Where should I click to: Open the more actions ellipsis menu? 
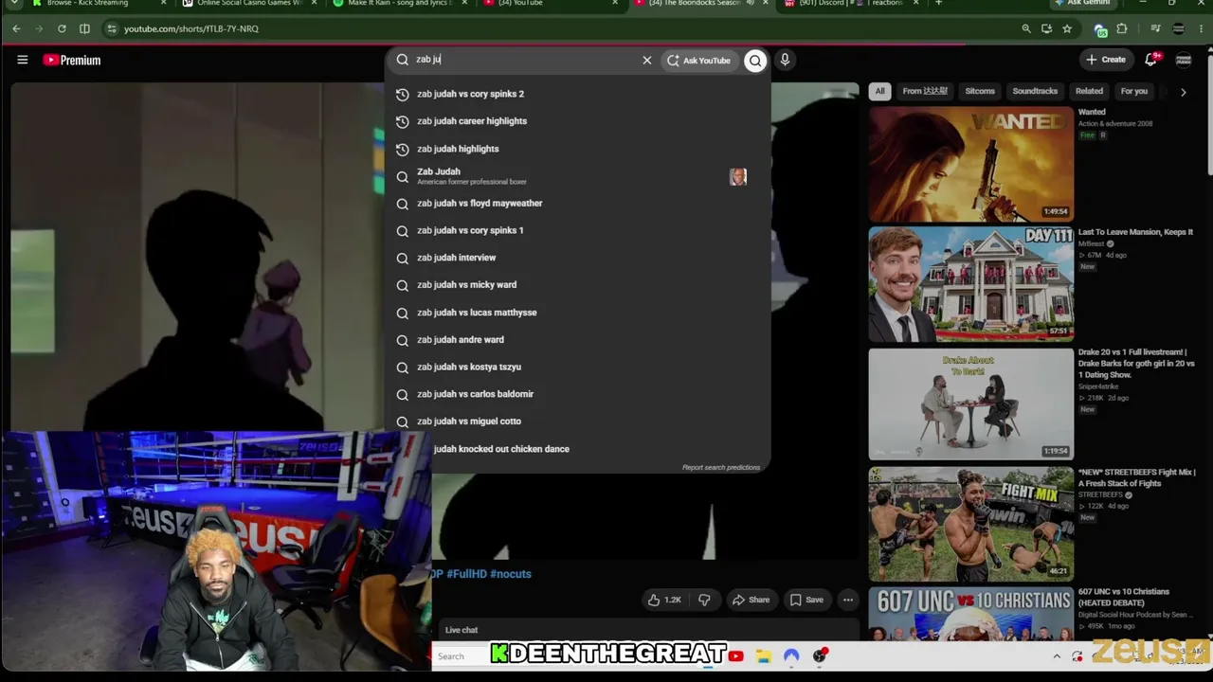point(848,600)
